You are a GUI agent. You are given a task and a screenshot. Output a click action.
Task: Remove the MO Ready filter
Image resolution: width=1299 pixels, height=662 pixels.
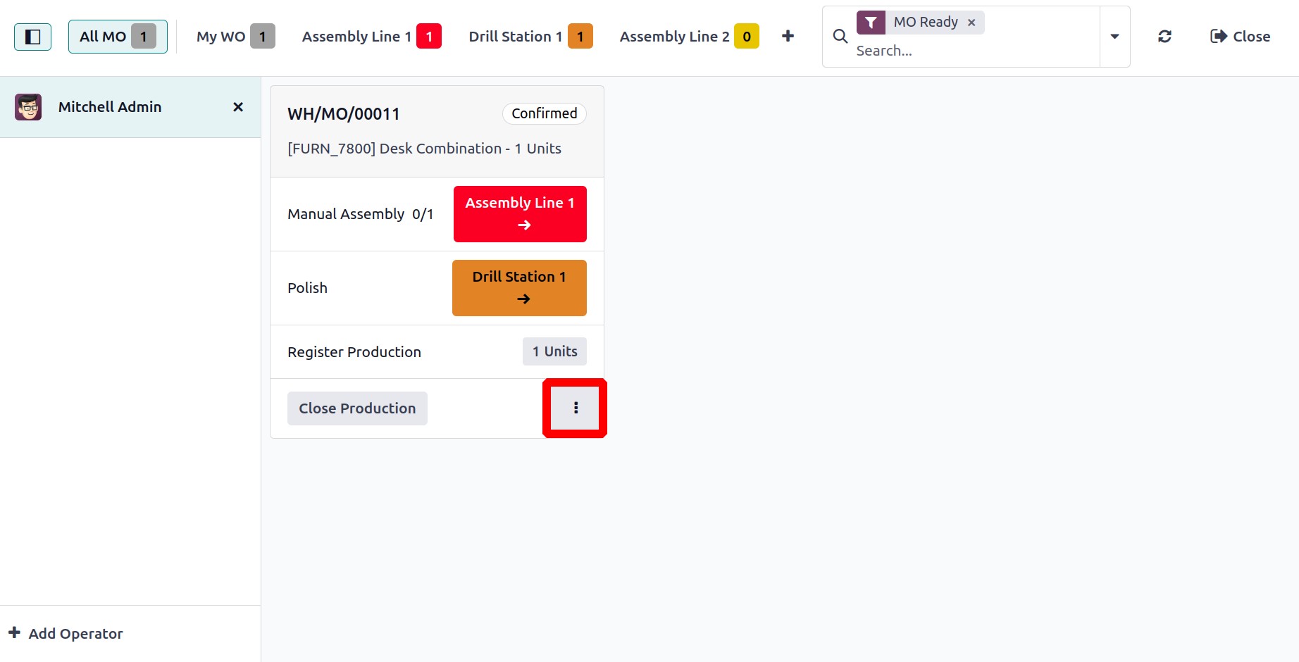pyautogui.click(x=971, y=23)
